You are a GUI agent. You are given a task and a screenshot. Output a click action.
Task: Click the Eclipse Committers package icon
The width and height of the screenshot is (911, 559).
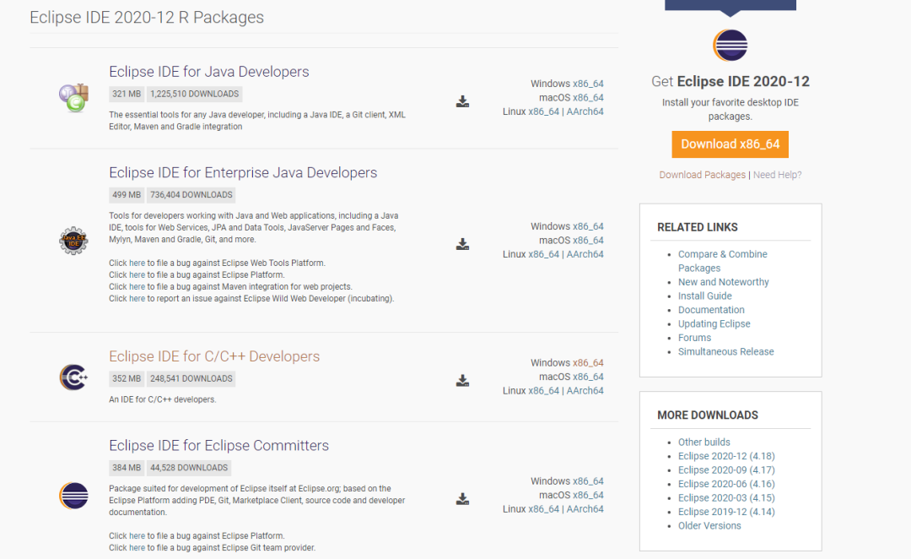(x=73, y=497)
